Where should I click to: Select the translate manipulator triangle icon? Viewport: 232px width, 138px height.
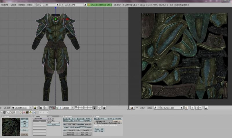pyautogui.click(x=54, y=108)
